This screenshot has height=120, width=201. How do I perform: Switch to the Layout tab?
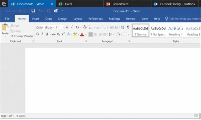tap(78, 19)
